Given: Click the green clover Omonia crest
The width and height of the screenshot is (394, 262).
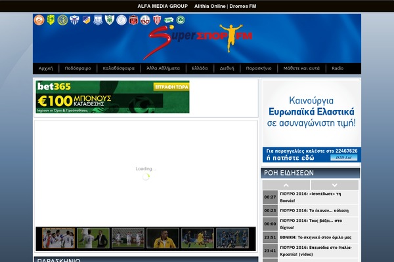Looking at the screenshot, I should 181,20.
